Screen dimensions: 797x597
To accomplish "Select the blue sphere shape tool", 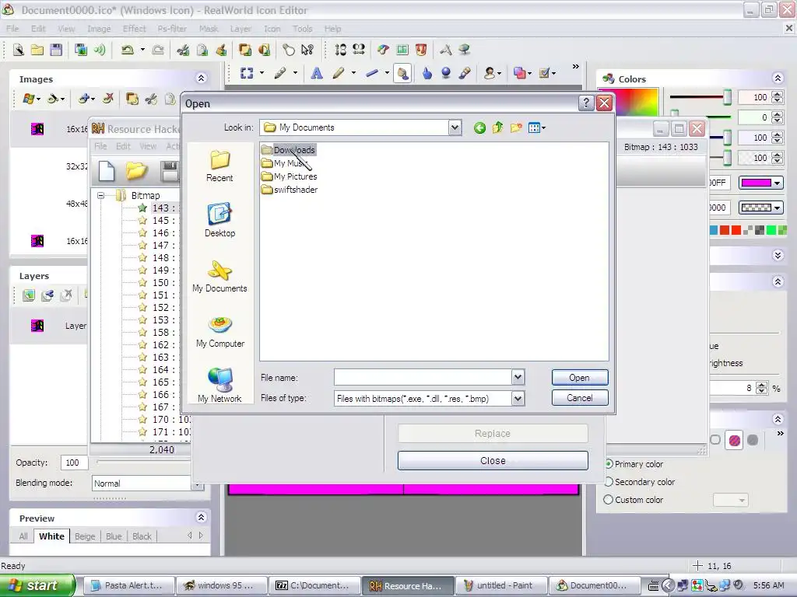I will tap(446, 74).
